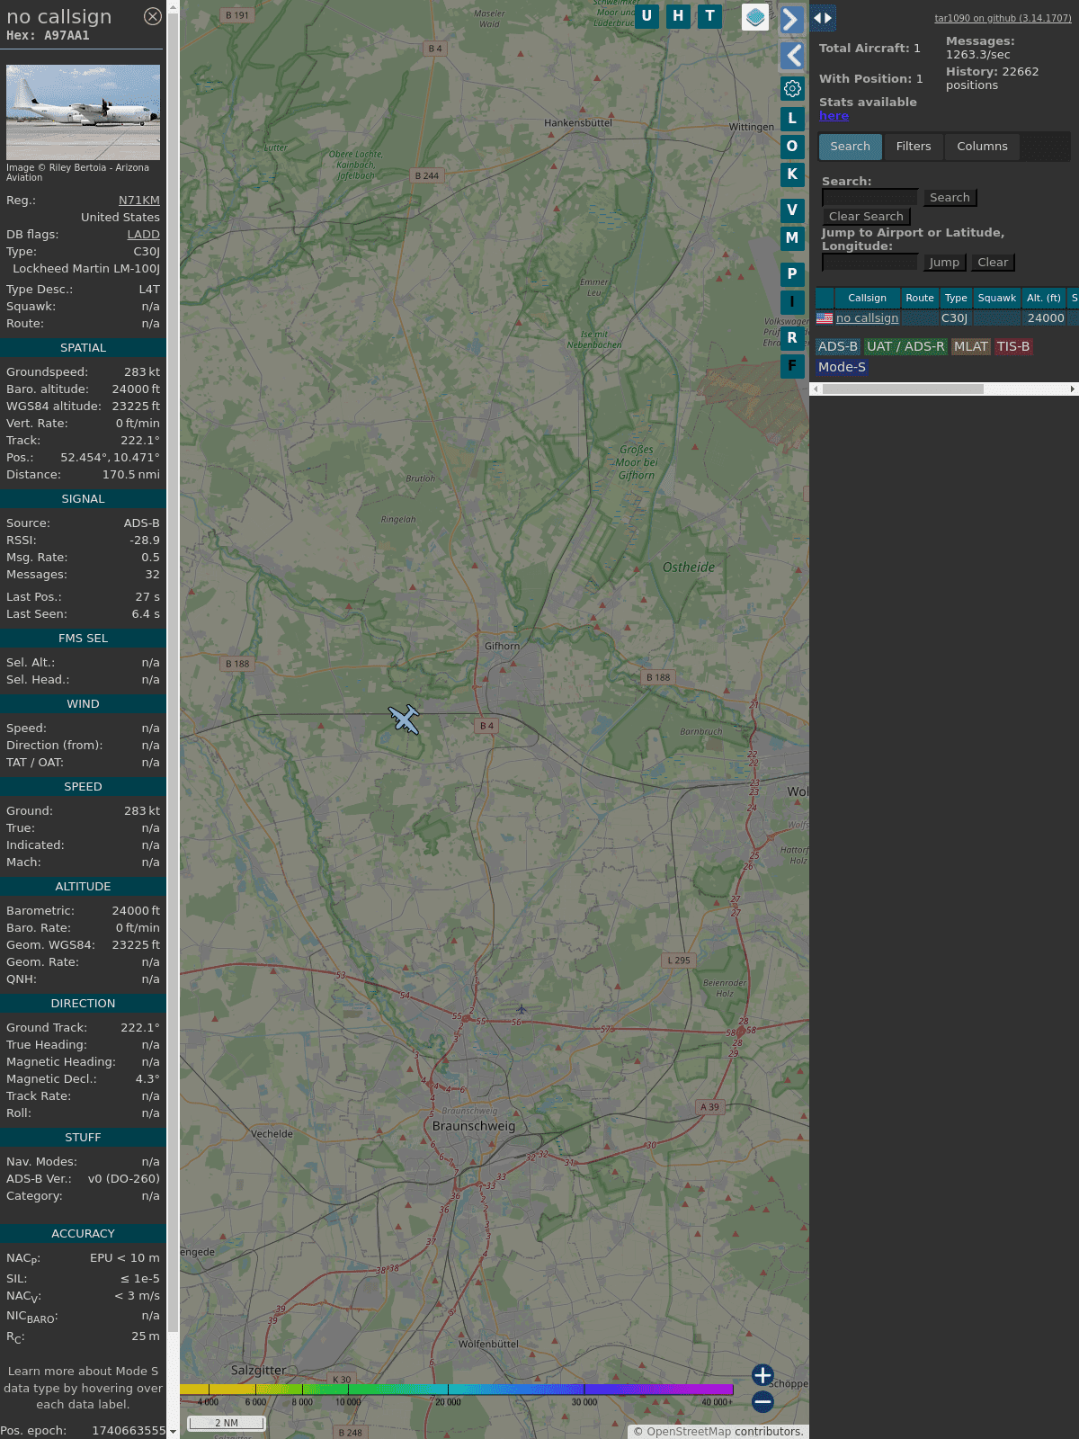This screenshot has height=1439, width=1079.
Task: Open the settings gear
Action: coord(792,88)
